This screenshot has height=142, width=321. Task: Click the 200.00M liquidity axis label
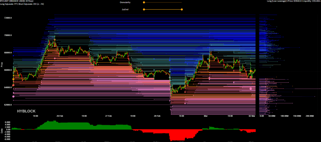(x=309, y=116)
